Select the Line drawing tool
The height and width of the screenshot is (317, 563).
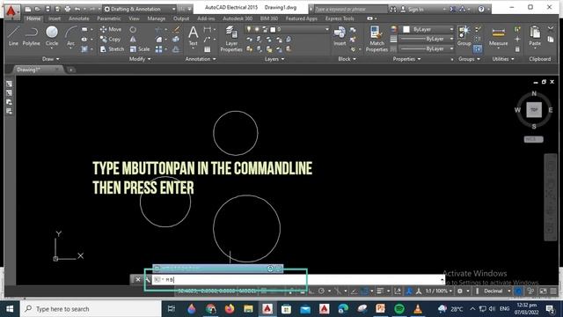[x=13, y=36]
